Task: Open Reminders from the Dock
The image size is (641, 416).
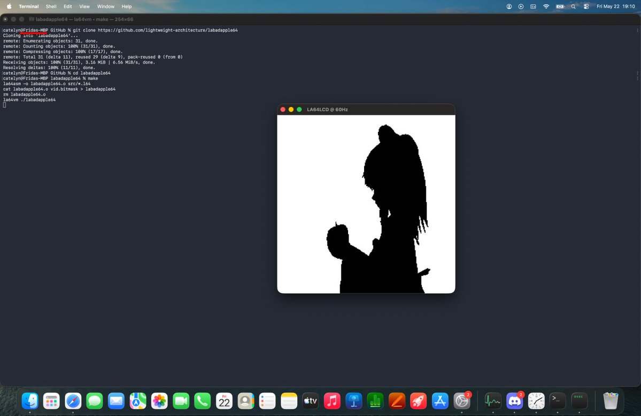Action: (267, 401)
